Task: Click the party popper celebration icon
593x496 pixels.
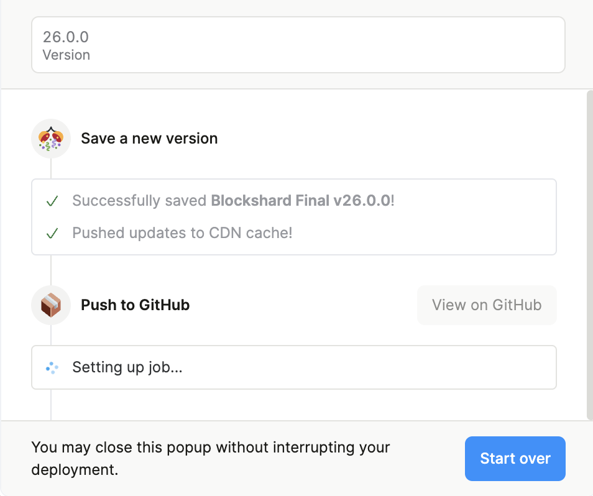Action: (51, 138)
